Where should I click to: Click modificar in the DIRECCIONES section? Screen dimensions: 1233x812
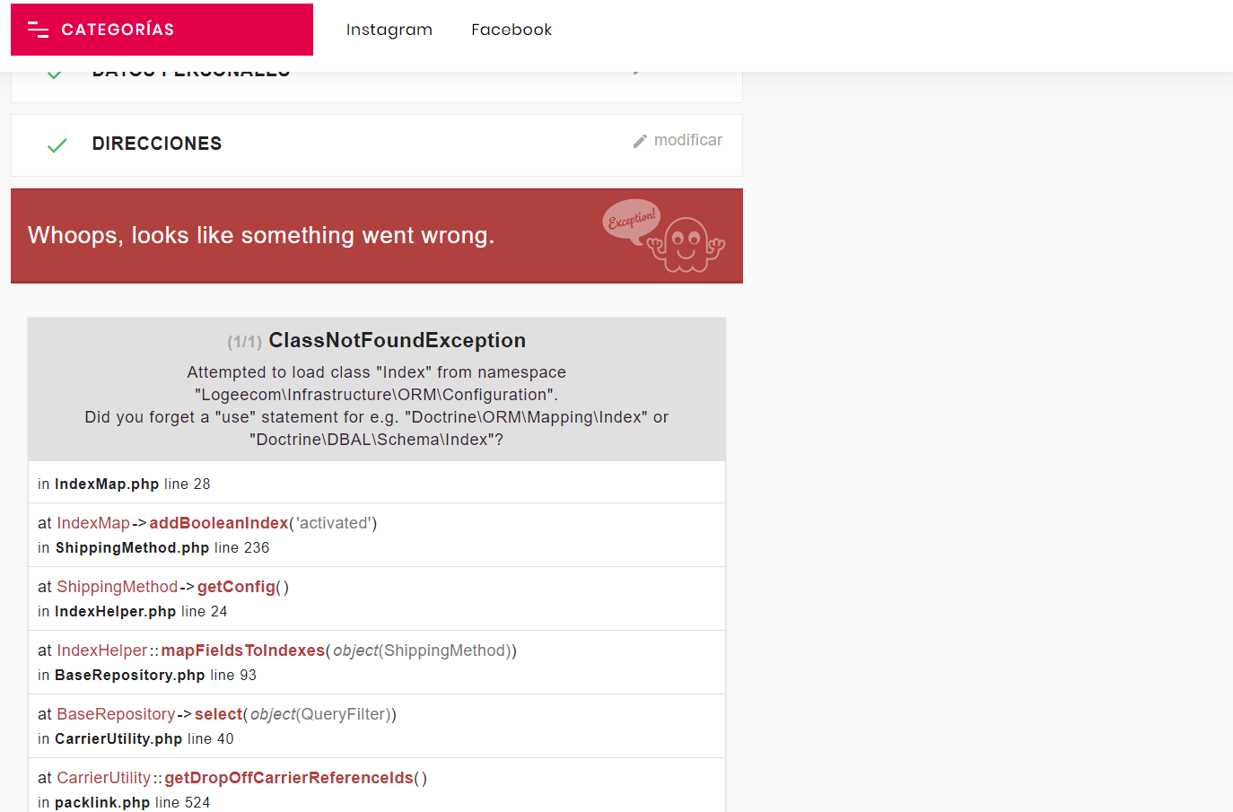(x=688, y=140)
